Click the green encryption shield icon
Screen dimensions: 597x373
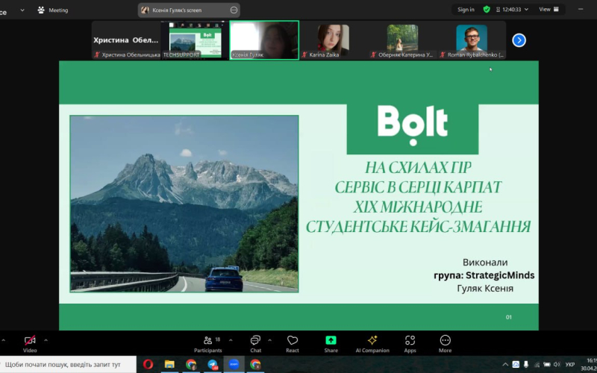[487, 10]
